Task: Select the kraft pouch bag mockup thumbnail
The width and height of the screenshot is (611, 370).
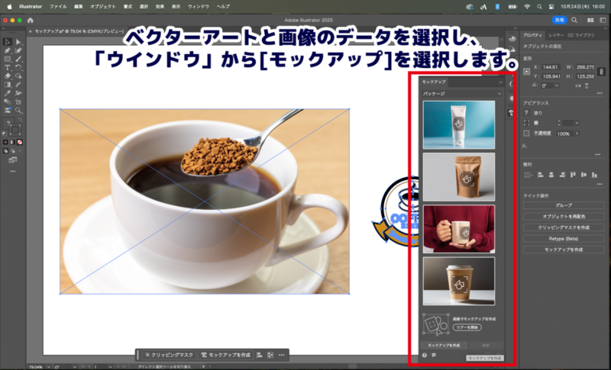Action: click(459, 177)
